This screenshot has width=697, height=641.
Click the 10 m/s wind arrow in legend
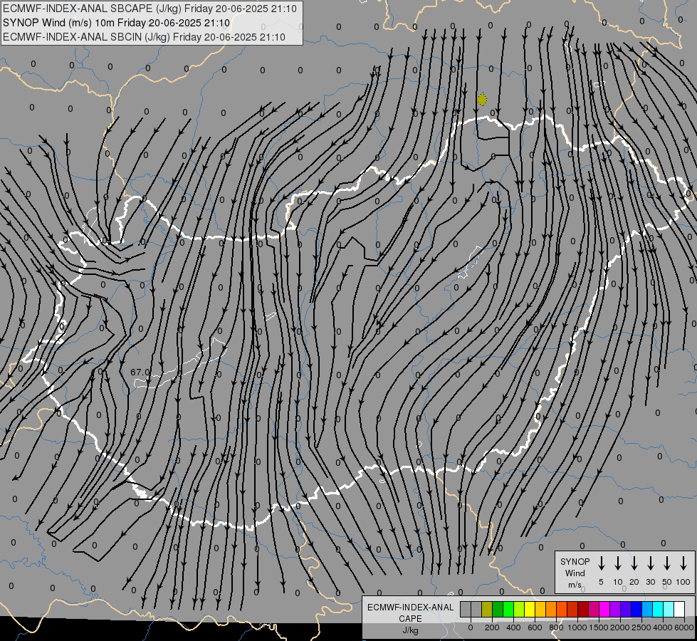pos(617,563)
